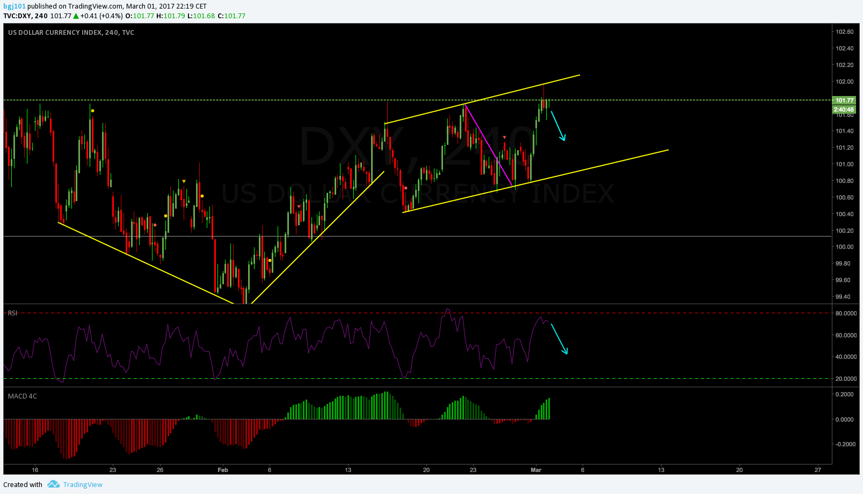Click the Mar date axis label
The height and width of the screenshot is (494, 863).
click(535, 470)
